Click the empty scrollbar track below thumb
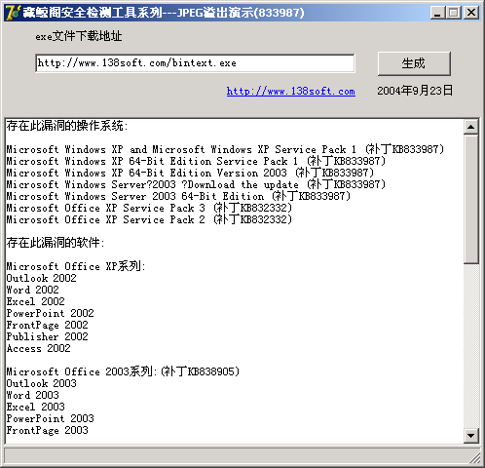 pyautogui.click(x=471, y=346)
